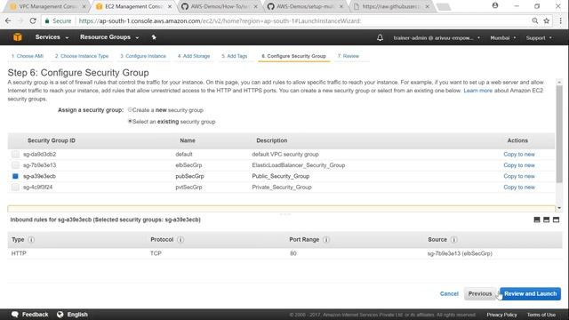Go back with the browser back arrow
569x320 pixels.
pyautogui.click(x=8, y=21)
